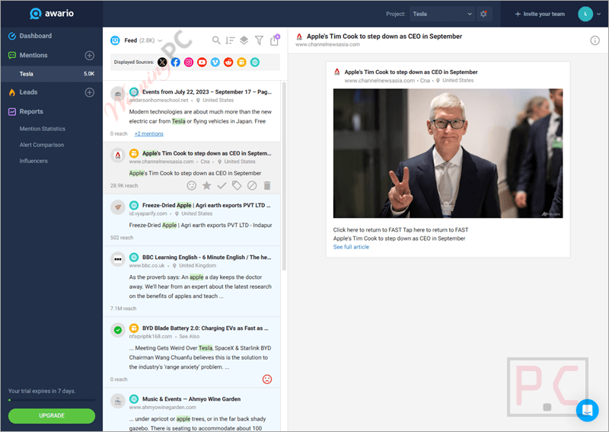Open Alert Comparison report

pyautogui.click(x=42, y=145)
